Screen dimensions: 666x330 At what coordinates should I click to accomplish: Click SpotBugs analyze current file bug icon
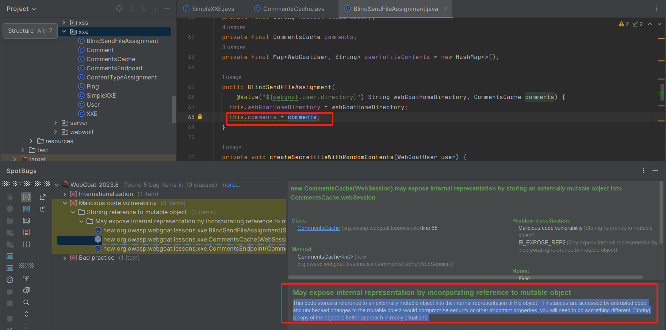pos(10,197)
